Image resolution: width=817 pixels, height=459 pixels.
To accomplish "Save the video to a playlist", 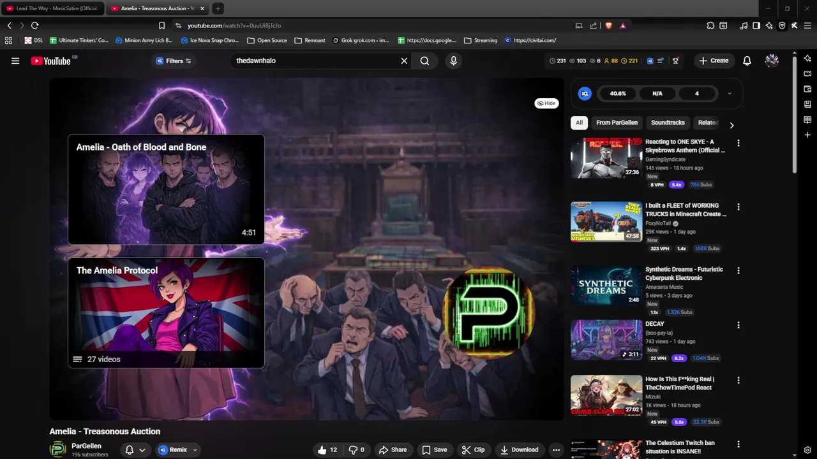I will pos(435,449).
